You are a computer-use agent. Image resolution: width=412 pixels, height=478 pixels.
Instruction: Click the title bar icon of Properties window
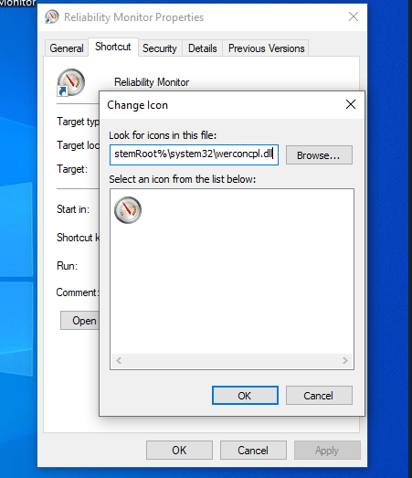[x=52, y=16]
